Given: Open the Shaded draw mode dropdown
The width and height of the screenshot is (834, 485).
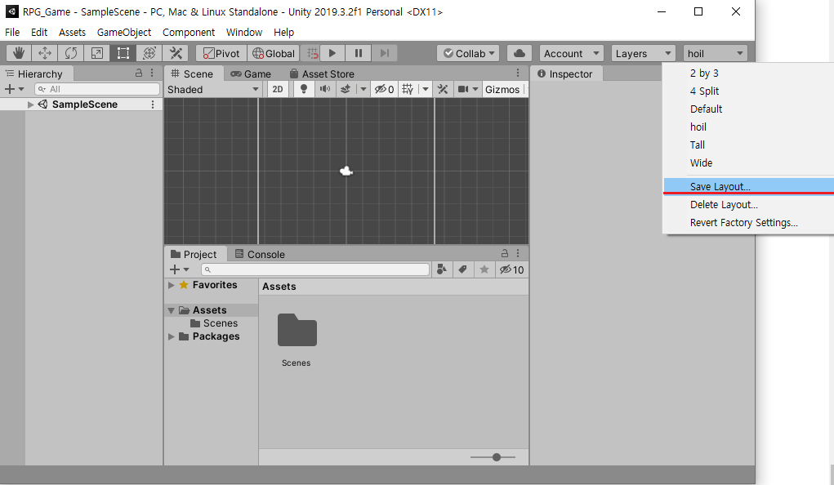Looking at the screenshot, I should tap(212, 89).
